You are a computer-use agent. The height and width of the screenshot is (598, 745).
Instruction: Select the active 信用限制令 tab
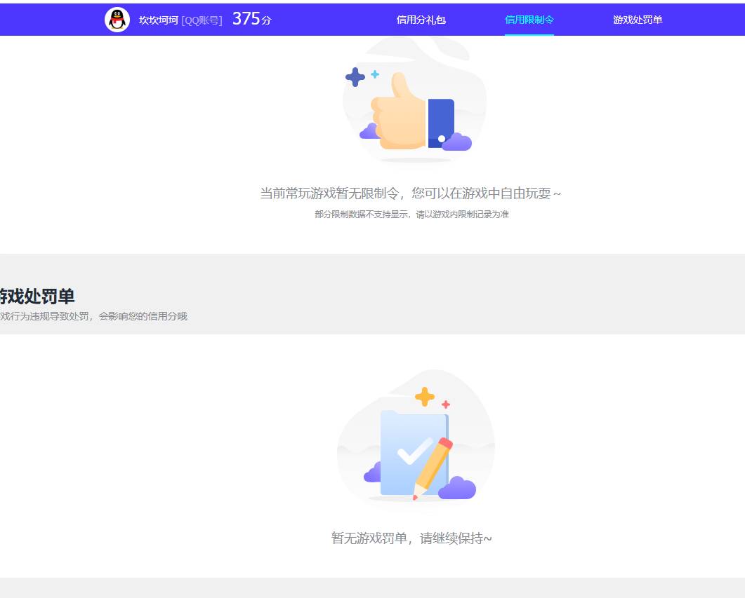[x=529, y=20]
